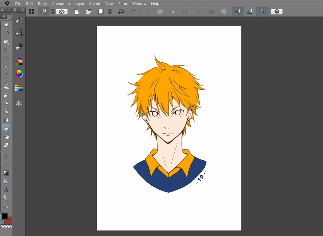The image size is (323, 236).
Task: Select the Object operation cube tool
Action: (6, 42)
